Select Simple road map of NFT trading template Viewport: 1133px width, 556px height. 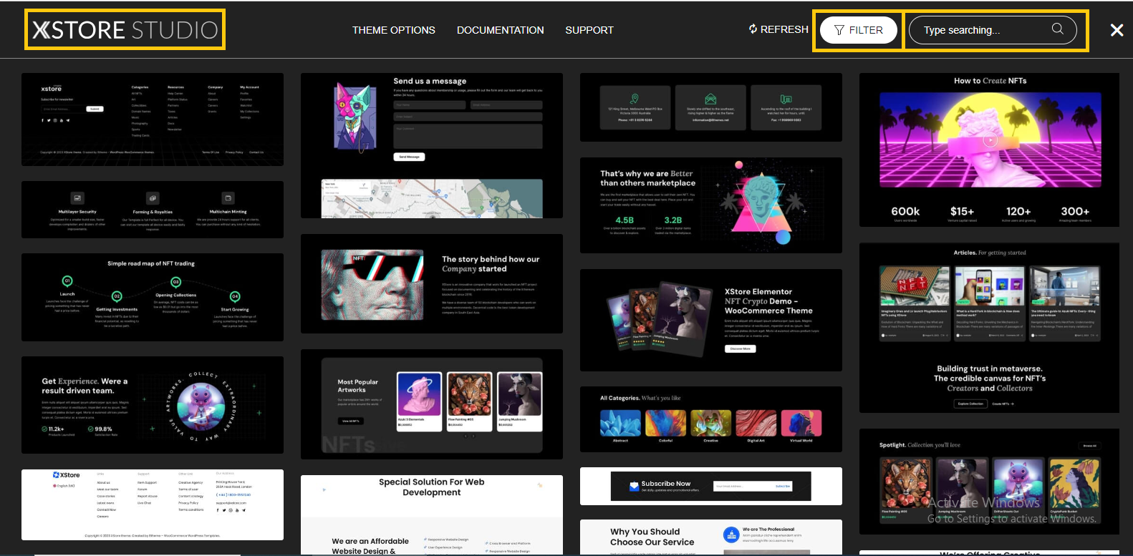(153, 297)
